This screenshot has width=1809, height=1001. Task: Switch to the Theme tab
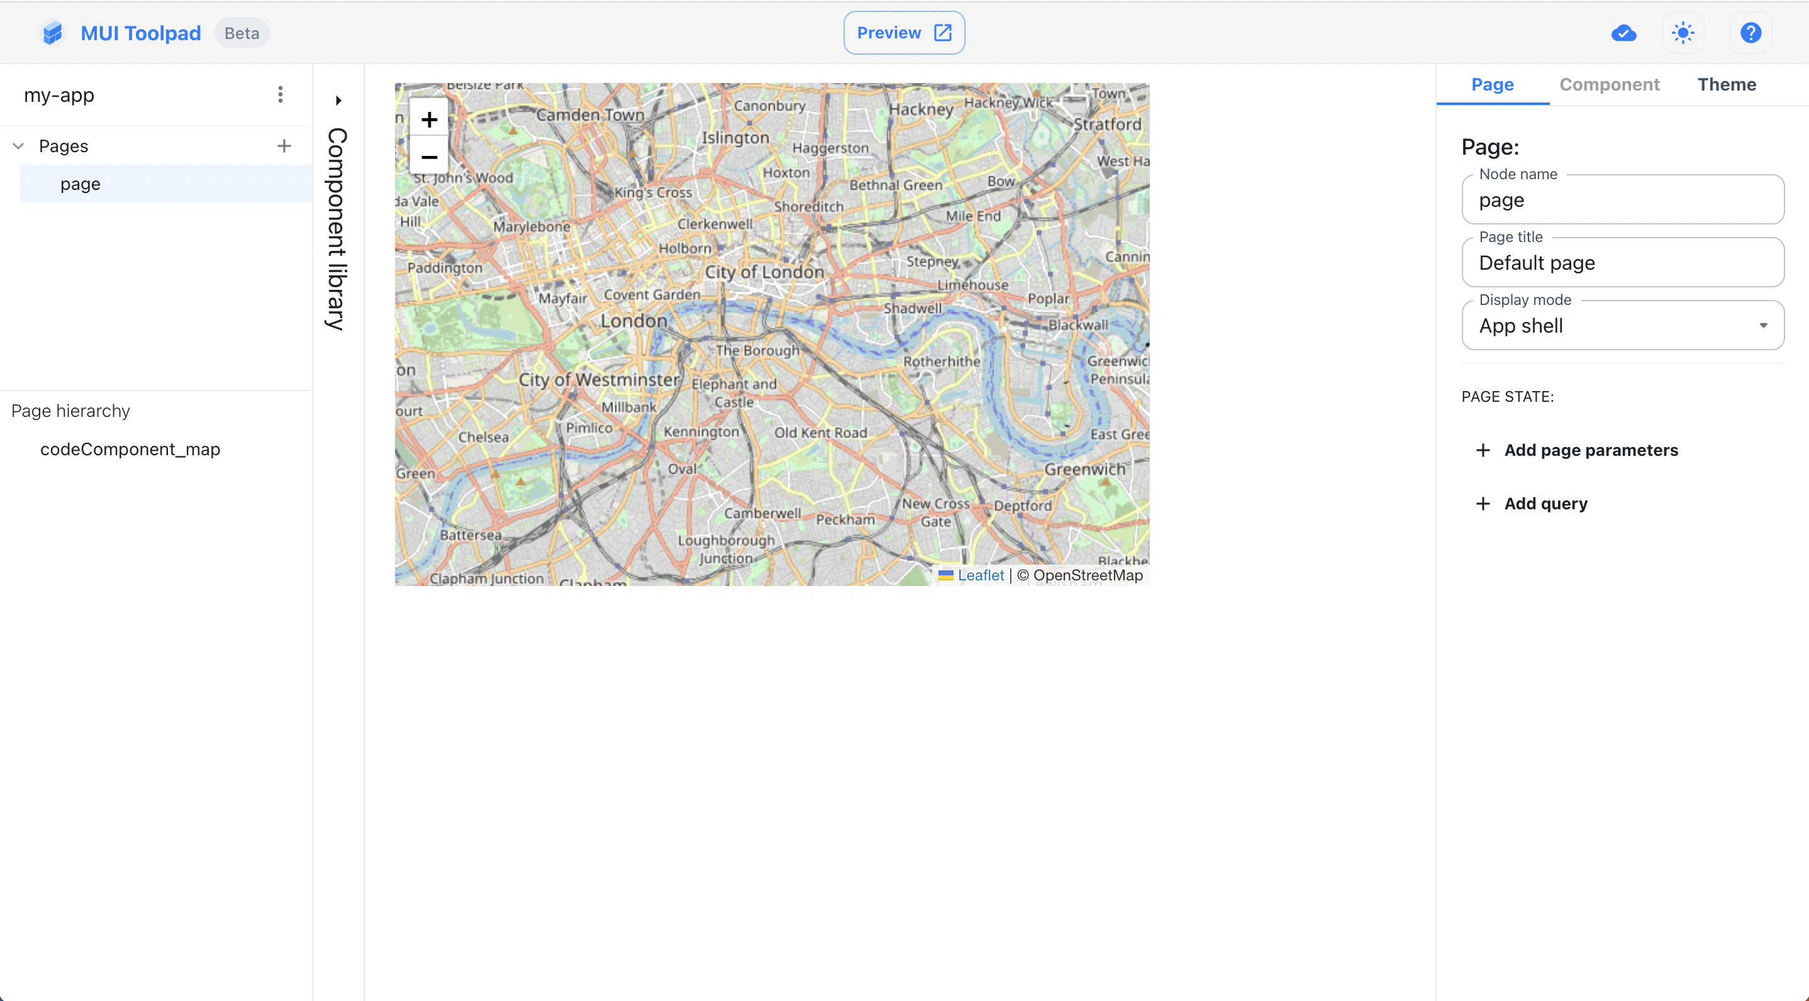click(1727, 84)
